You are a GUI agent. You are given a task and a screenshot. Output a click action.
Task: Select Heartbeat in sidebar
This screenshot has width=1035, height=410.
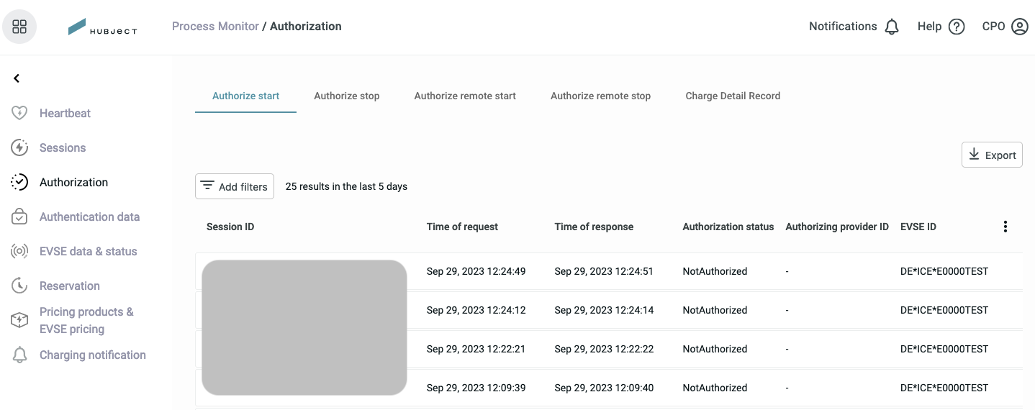(x=65, y=113)
